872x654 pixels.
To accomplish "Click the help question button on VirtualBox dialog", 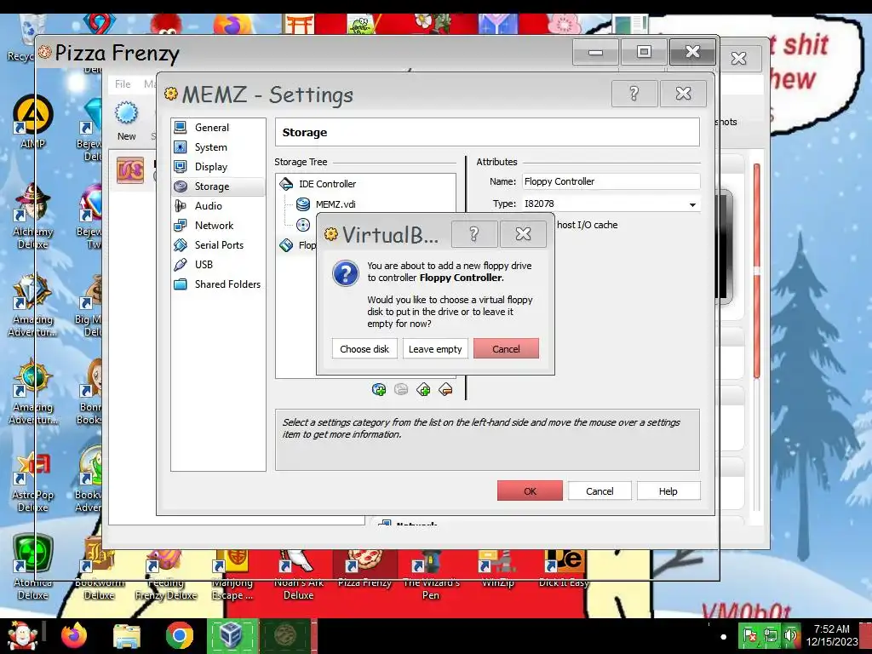I will coord(474,233).
